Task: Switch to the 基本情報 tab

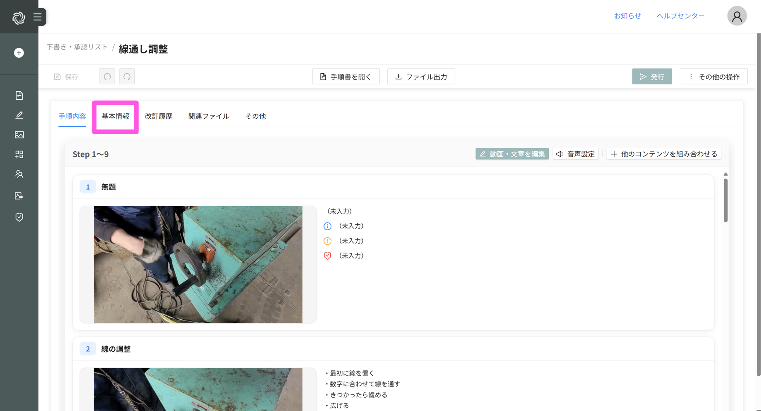Action: (x=115, y=116)
